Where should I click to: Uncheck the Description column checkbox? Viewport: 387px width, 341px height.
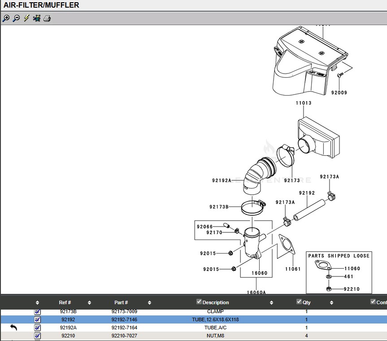199,302
